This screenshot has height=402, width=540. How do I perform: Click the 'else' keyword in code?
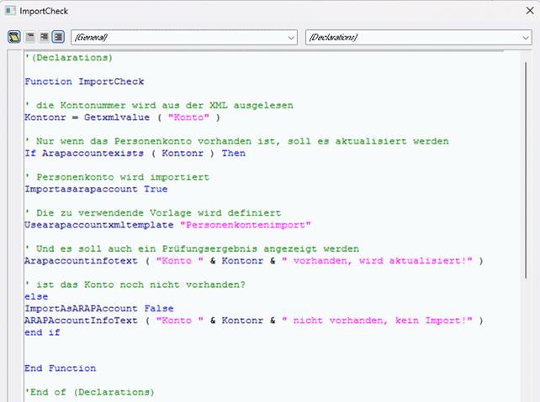[x=36, y=297]
